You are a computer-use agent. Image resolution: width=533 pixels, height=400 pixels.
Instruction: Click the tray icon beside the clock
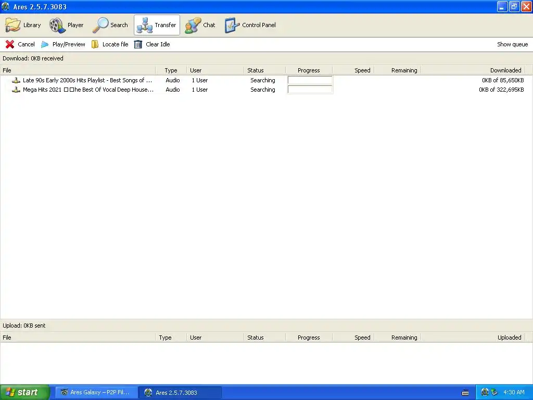pyautogui.click(x=494, y=392)
